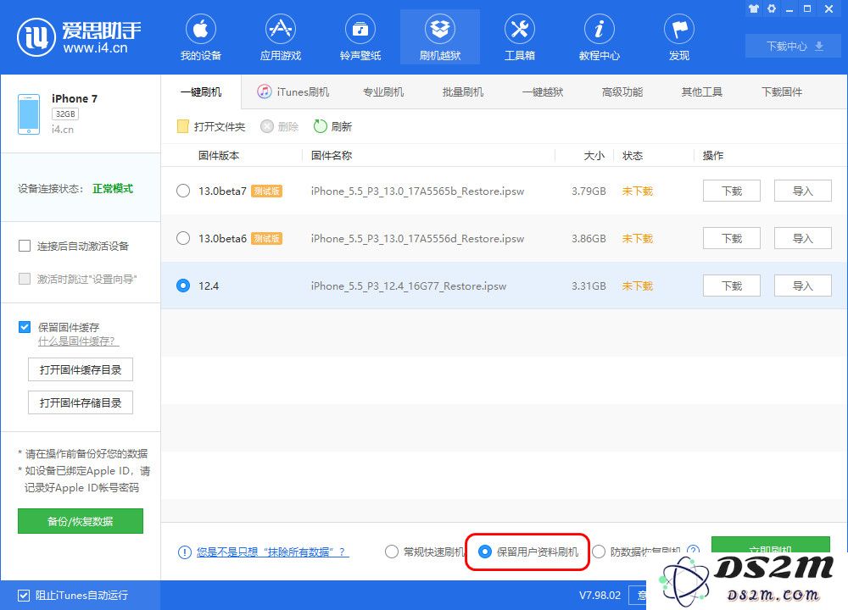848x610 pixels.
Task: Select the 13.0beta6 firmware radio button
Action: tap(183, 238)
